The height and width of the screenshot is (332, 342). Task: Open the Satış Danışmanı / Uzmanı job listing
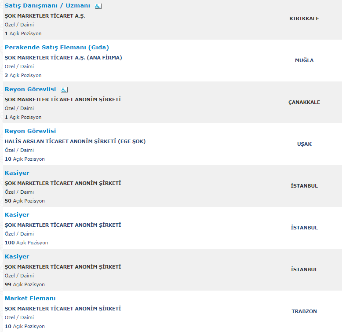(x=47, y=6)
